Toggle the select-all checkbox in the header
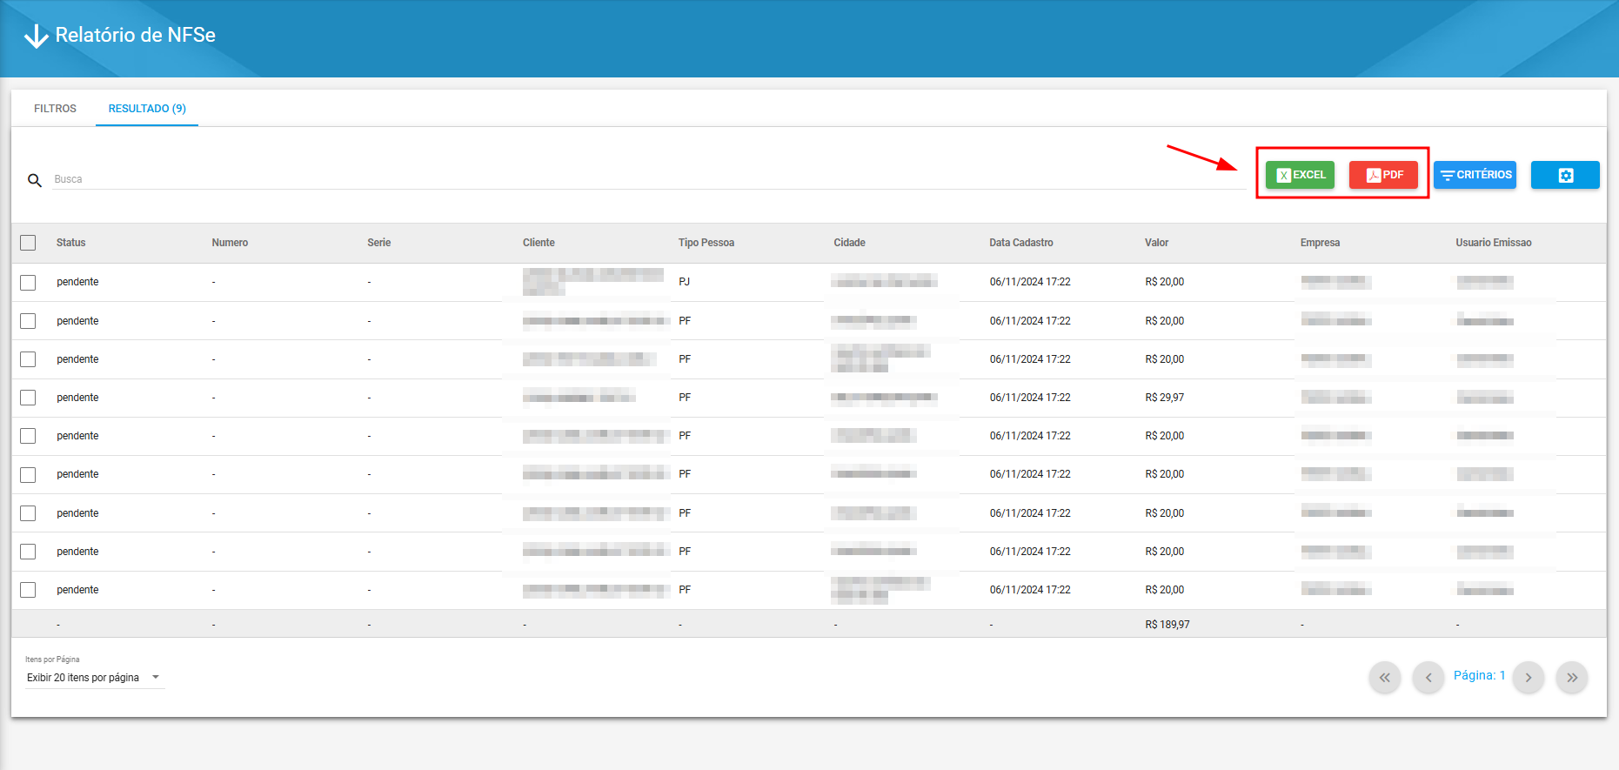Image resolution: width=1619 pixels, height=770 pixels. (28, 243)
